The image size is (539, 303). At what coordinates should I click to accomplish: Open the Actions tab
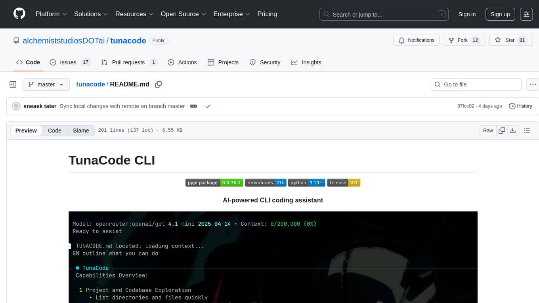point(182,62)
